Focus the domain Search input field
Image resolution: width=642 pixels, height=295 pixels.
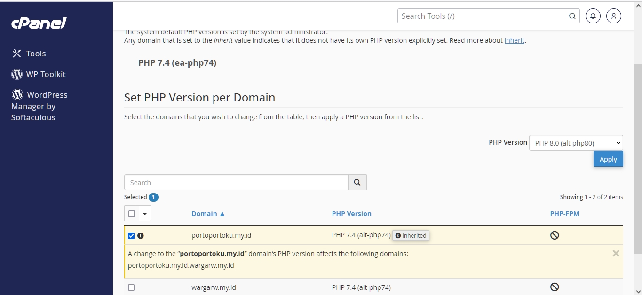[236, 182]
